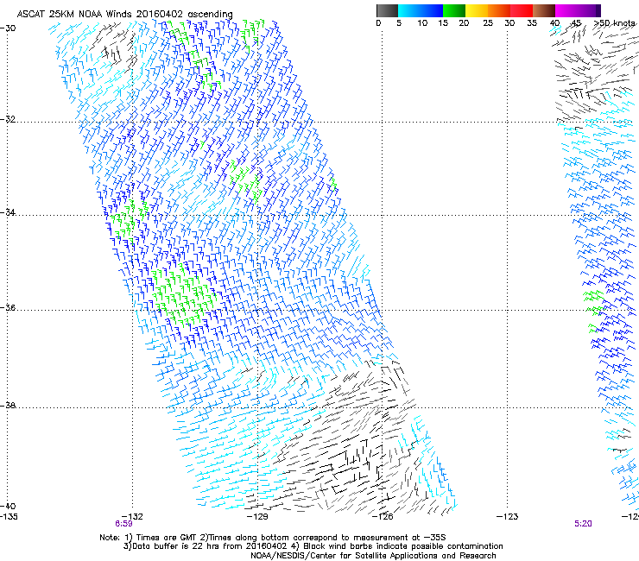Click the -123 longitude axis label
The image size is (639, 561).
(508, 517)
